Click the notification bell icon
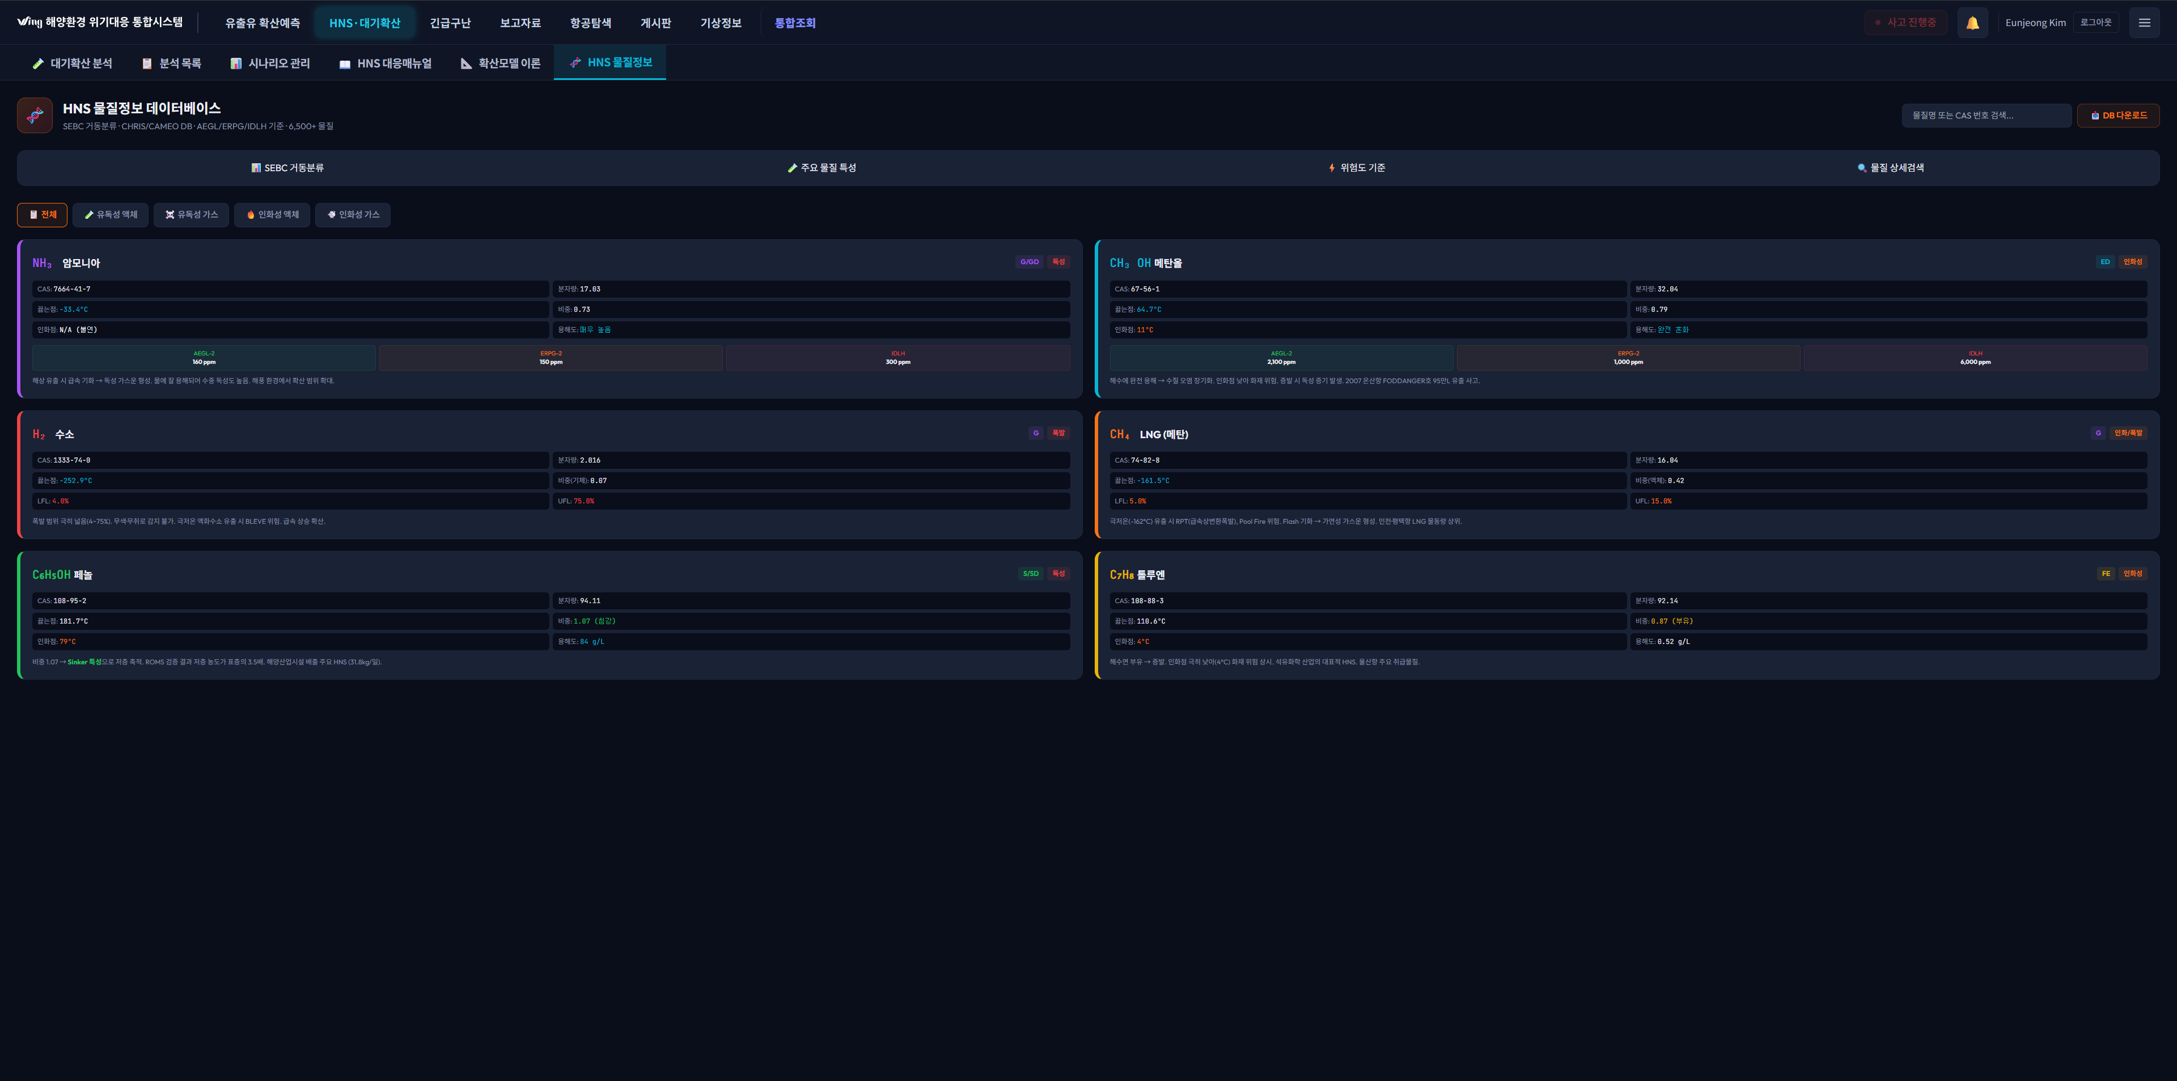The image size is (2177, 1081). click(x=1972, y=23)
